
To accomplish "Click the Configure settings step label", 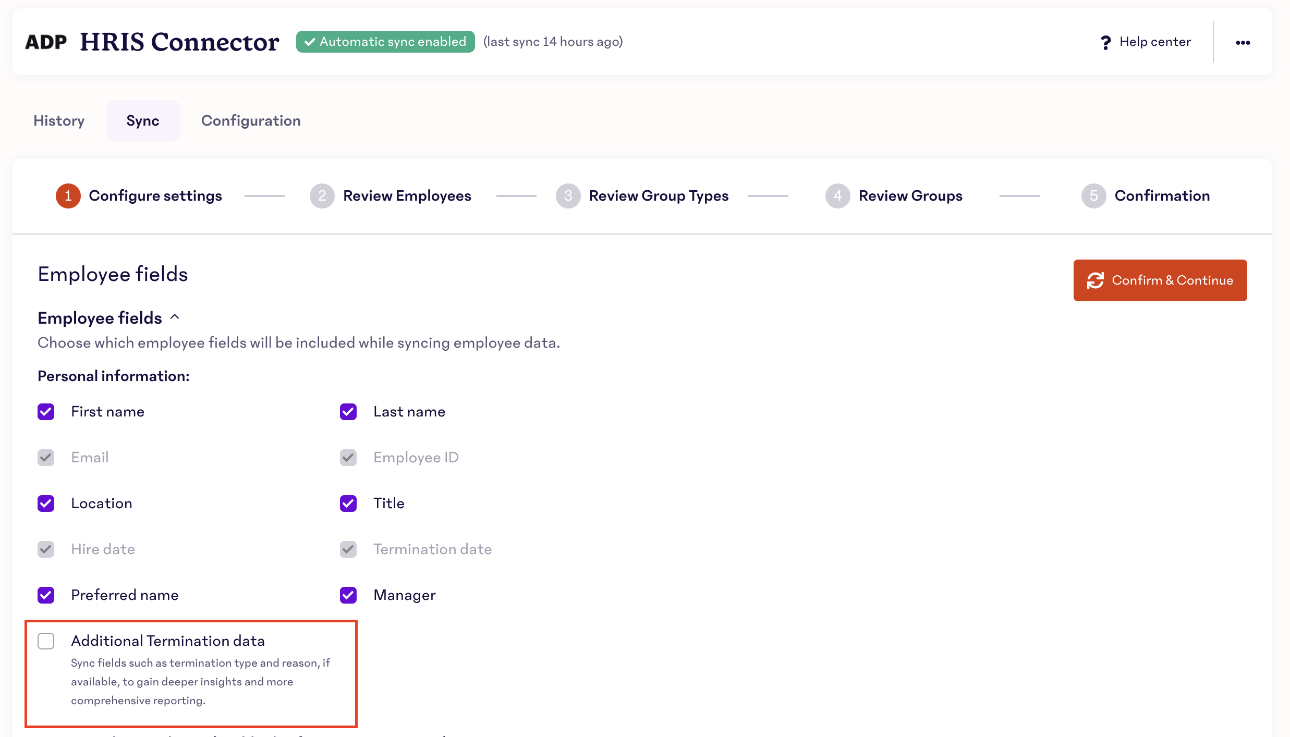I will point(155,196).
